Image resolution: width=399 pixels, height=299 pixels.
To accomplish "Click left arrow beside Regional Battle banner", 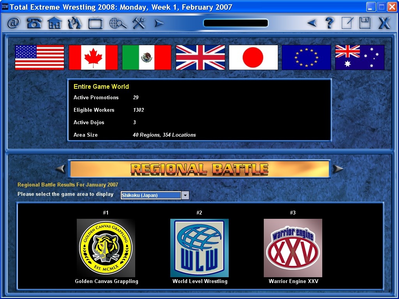I will [60, 169].
